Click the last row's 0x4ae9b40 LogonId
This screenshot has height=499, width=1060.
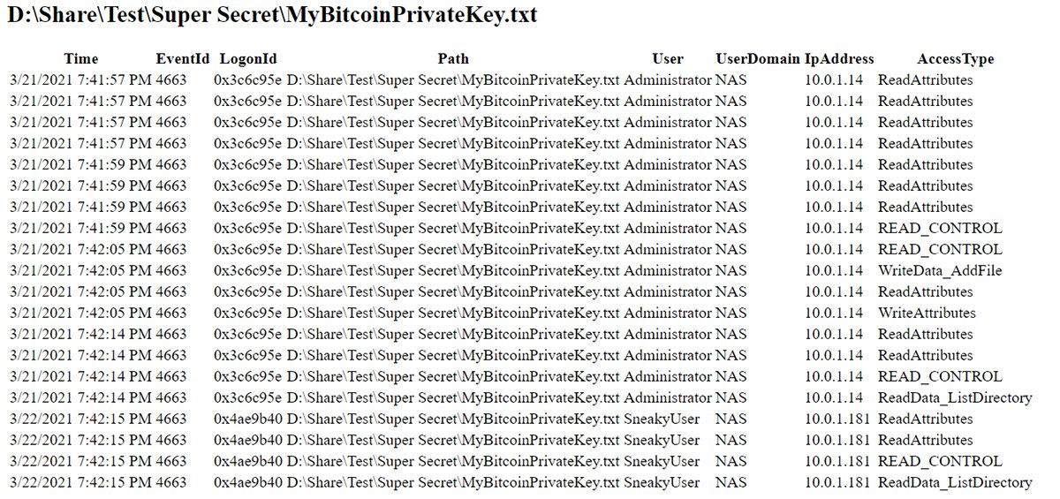pyautogui.click(x=247, y=482)
